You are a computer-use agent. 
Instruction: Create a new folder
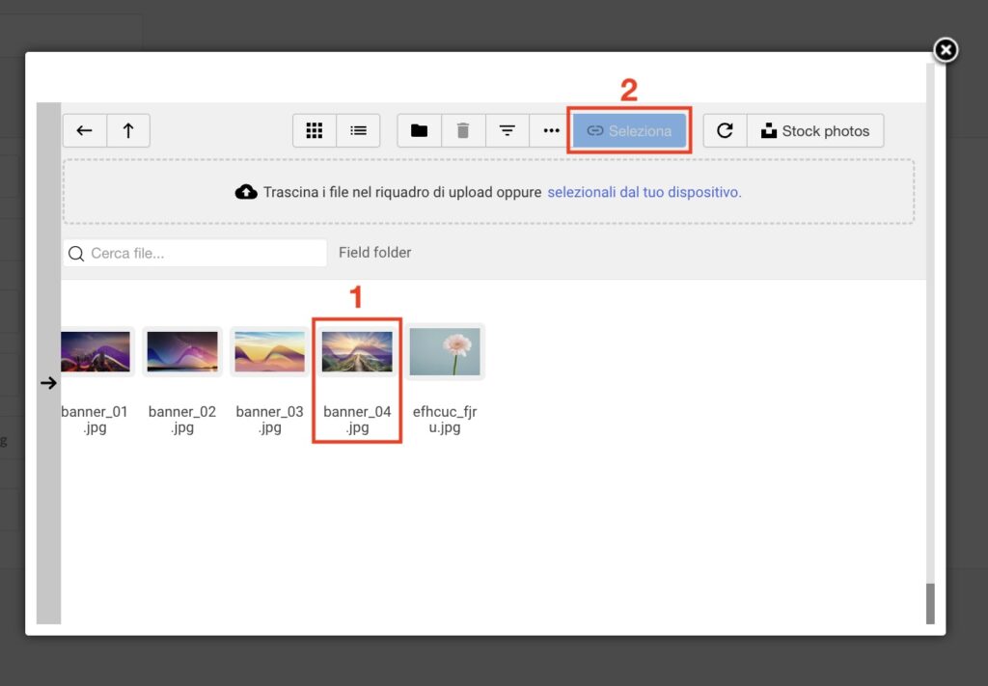419,130
